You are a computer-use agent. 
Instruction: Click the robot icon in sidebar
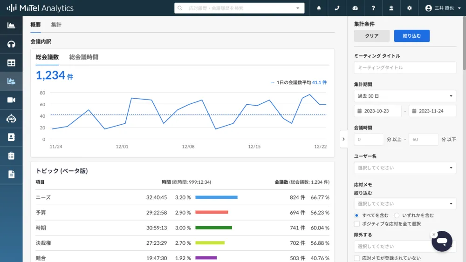[11, 119]
